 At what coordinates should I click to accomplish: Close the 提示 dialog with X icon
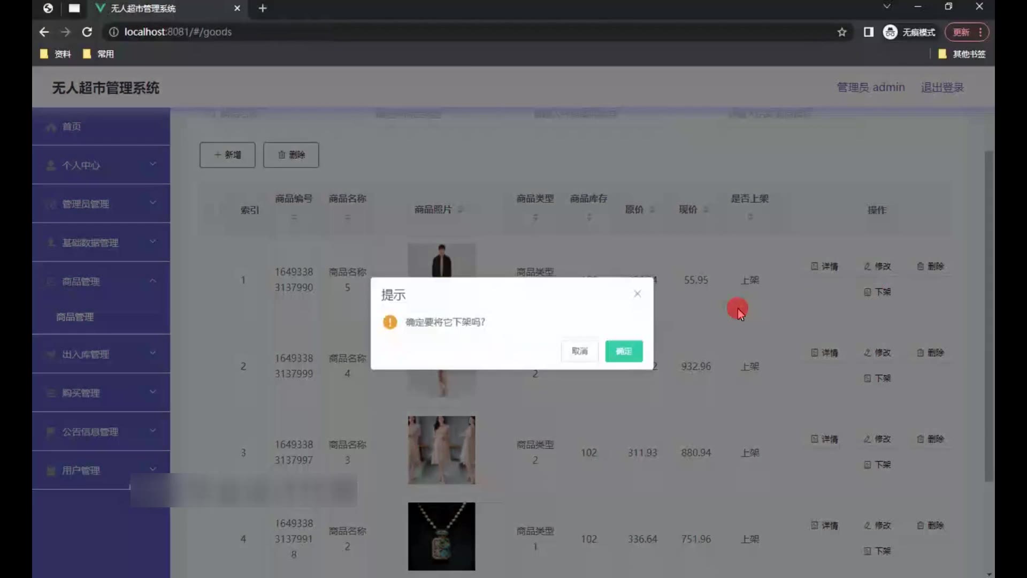click(637, 293)
